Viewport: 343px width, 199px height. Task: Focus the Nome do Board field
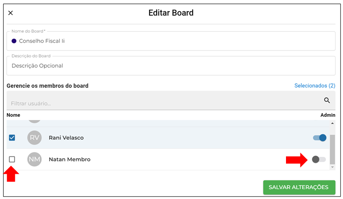[x=171, y=41]
